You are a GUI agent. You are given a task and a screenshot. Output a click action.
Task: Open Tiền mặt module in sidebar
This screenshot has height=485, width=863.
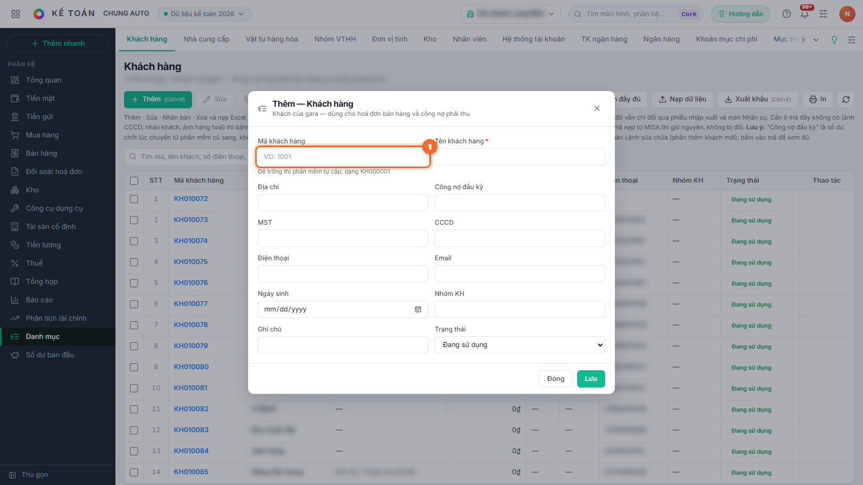(x=58, y=98)
